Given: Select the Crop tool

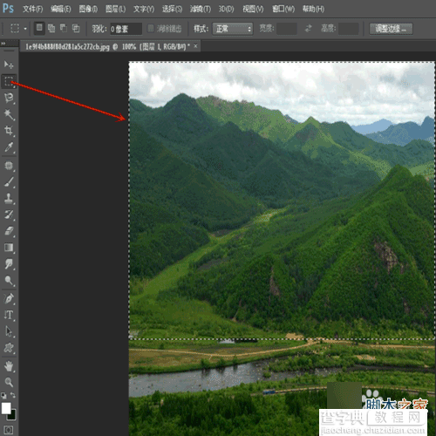Looking at the screenshot, I should click(x=9, y=131).
